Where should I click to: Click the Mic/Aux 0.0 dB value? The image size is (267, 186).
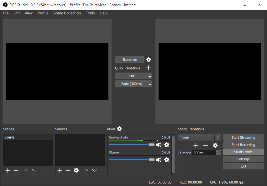point(166,152)
